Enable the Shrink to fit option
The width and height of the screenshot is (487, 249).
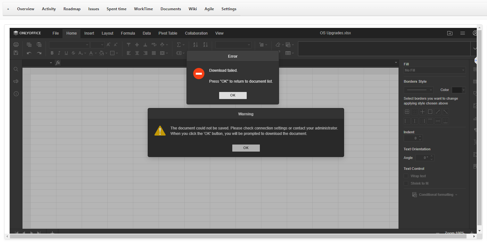406,183
